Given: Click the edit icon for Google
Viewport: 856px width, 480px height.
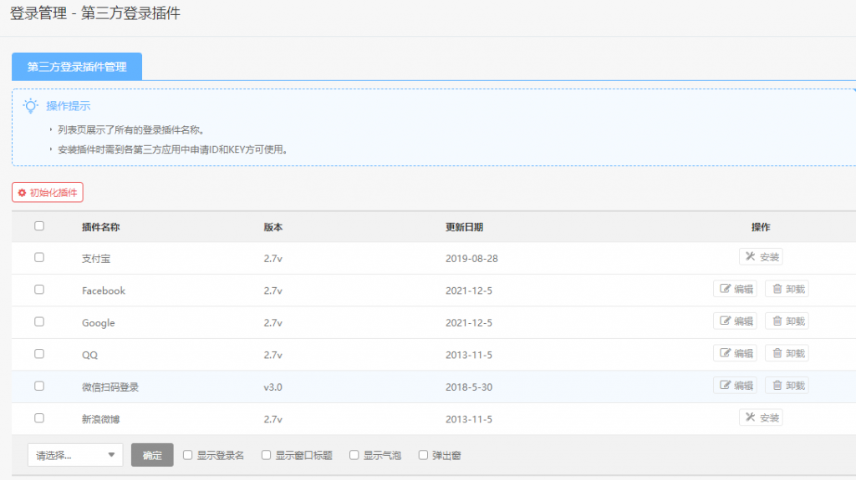Looking at the screenshot, I should coord(725,321).
